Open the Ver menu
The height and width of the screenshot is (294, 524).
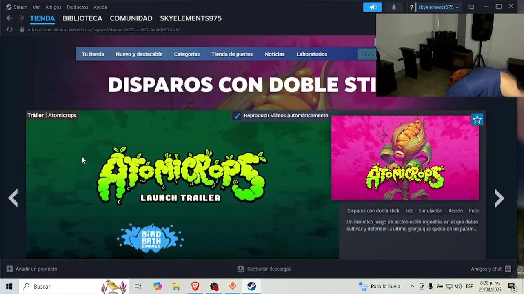[x=36, y=7]
